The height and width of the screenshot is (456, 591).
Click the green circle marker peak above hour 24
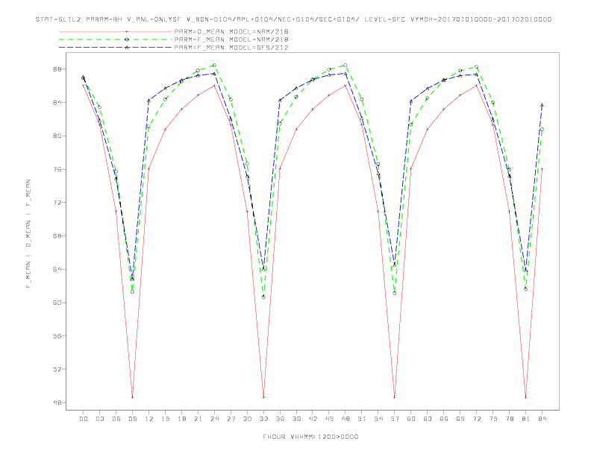(214, 66)
